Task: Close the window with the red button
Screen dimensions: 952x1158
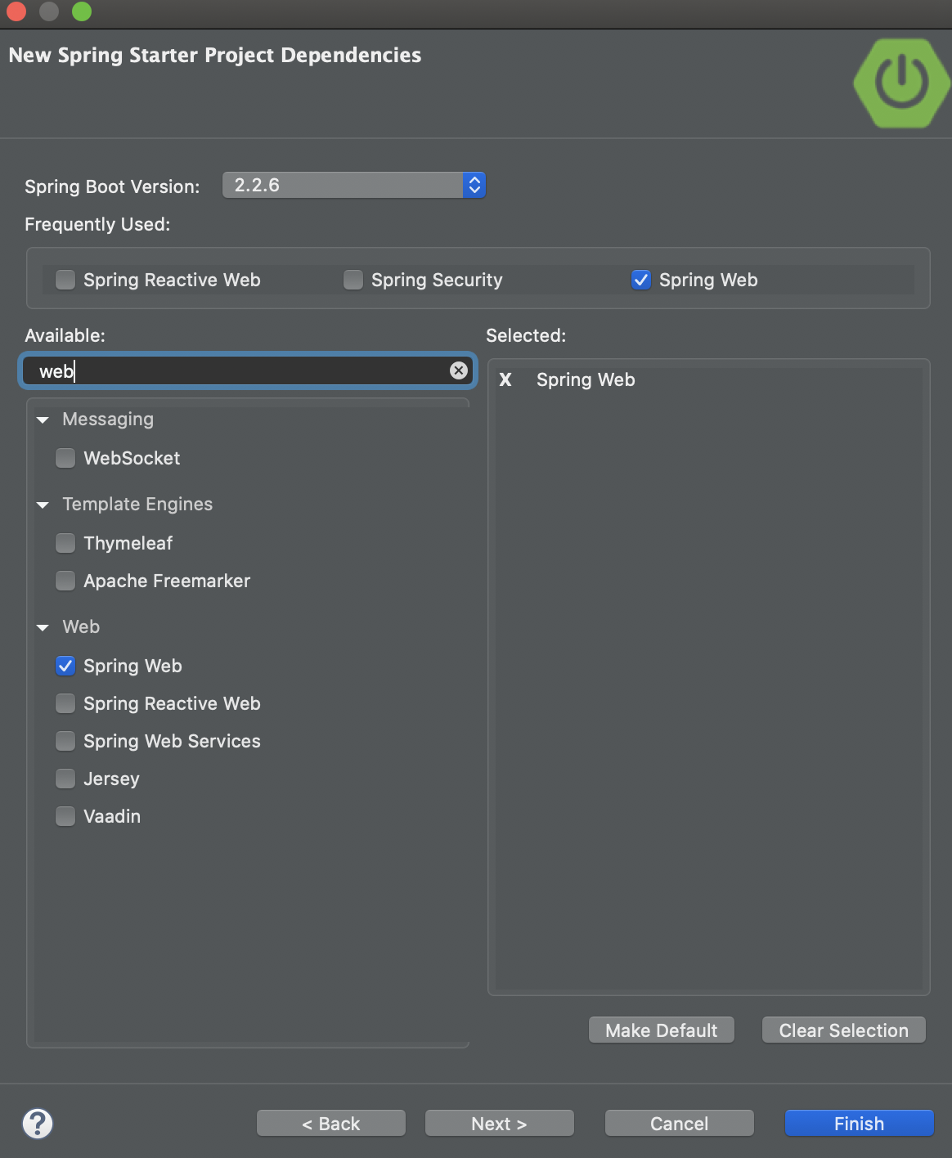Action: [x=16, y=11]
